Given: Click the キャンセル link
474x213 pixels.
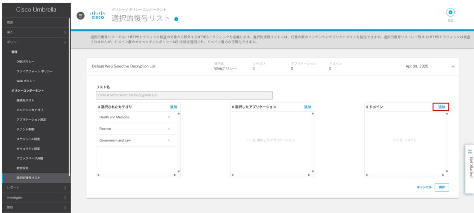Looking at the screenshot, I should [424, 187].
